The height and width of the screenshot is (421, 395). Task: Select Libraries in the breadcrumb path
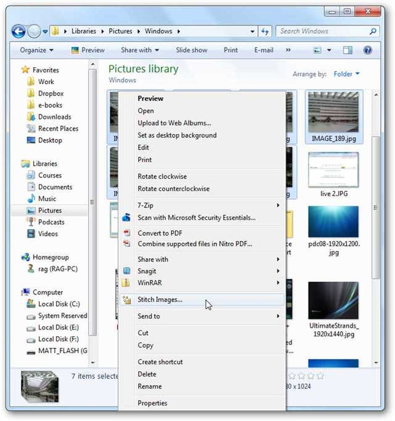click(83, 31)
